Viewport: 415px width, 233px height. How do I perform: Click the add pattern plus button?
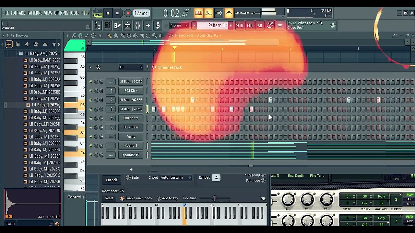pyautogui.click(x=231, y=26)
